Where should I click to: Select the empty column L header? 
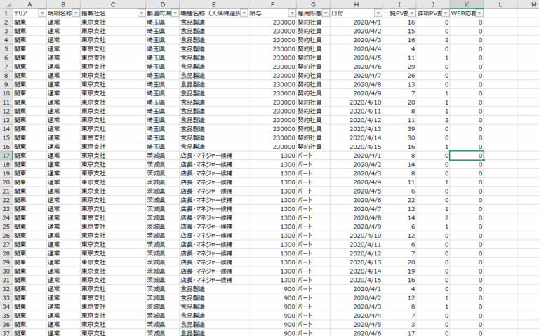(500, 4)
